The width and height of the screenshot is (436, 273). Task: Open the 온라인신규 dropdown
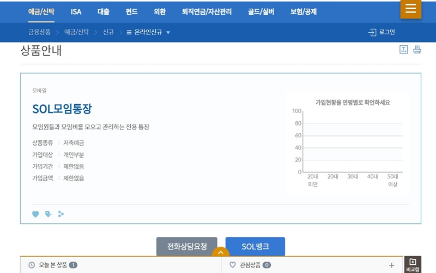148,32
